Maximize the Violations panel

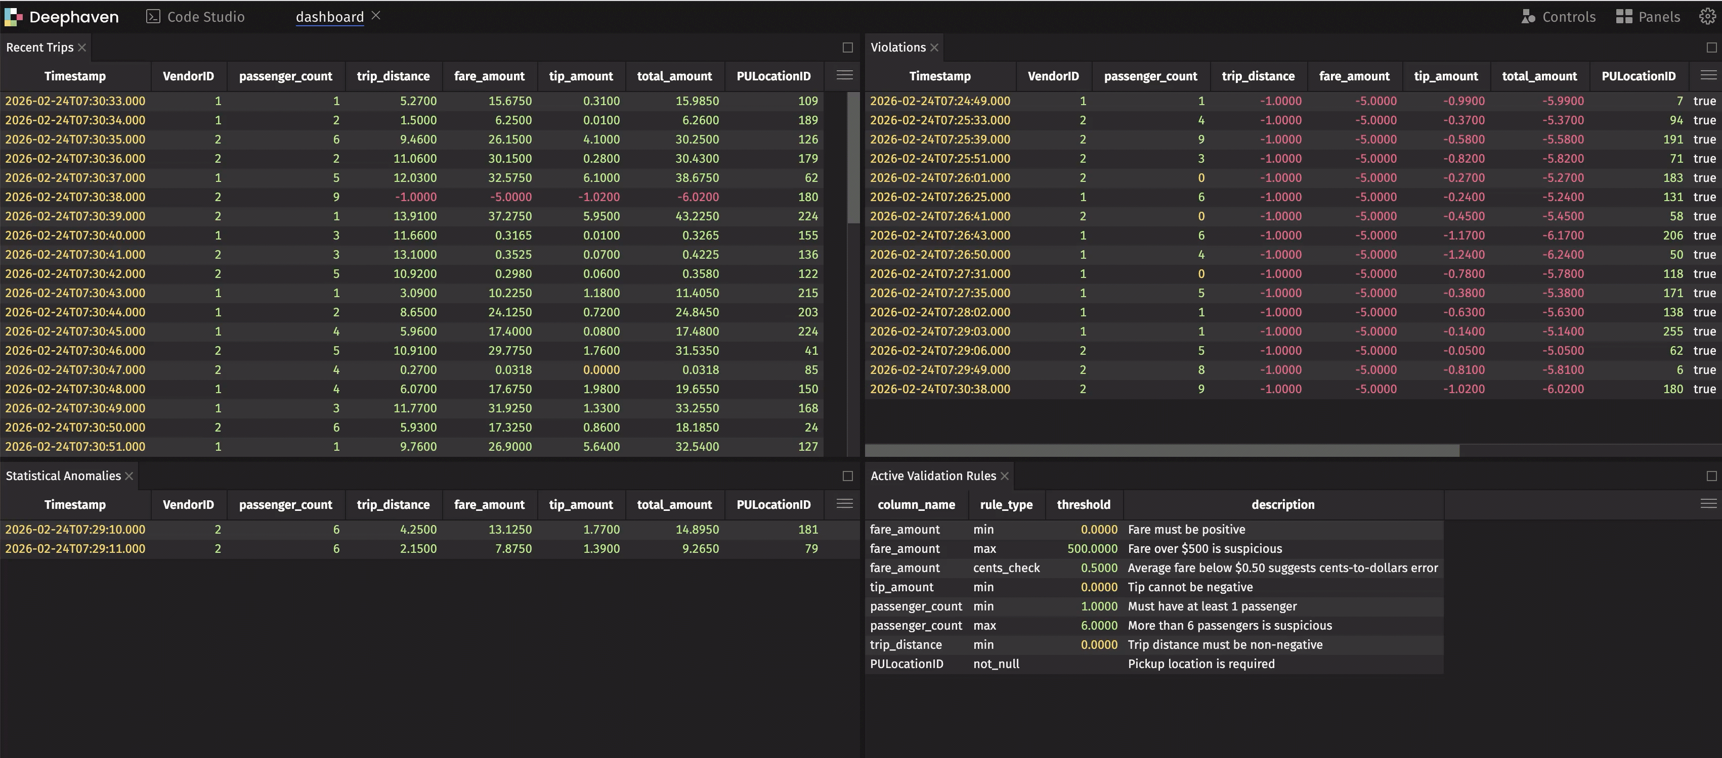click(x=1711, y=48)
